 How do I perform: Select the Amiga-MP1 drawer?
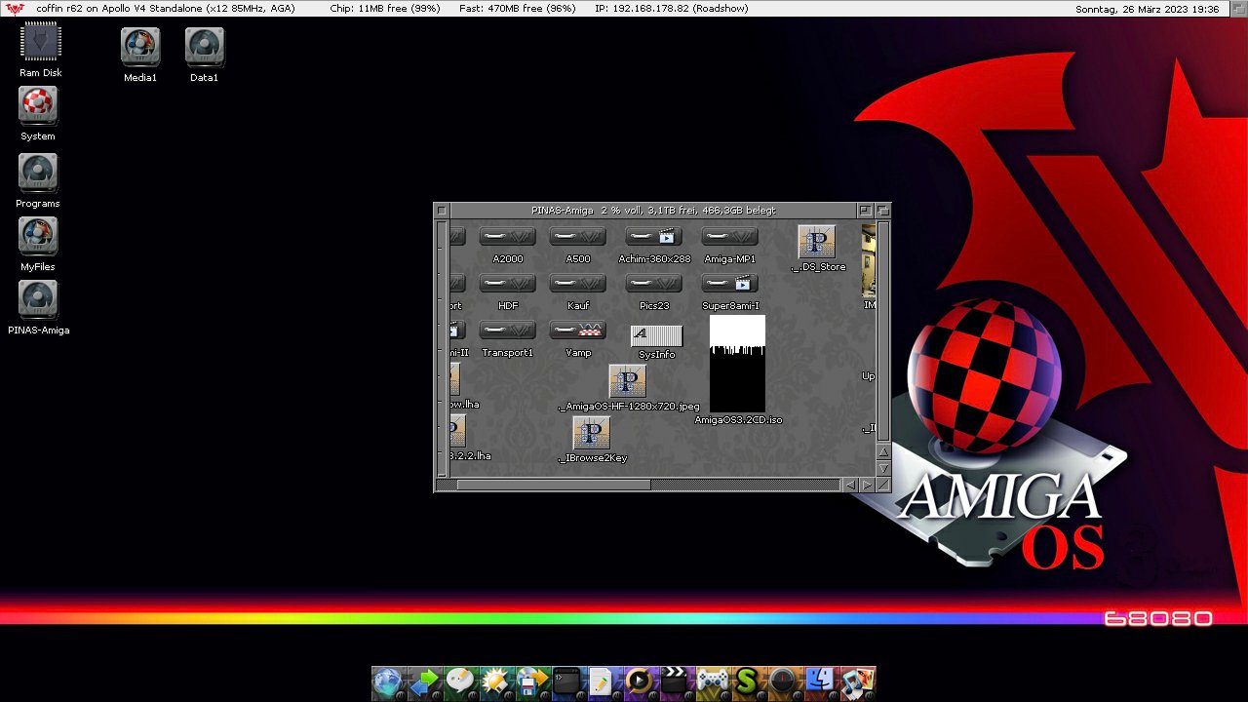click(729, 237)
